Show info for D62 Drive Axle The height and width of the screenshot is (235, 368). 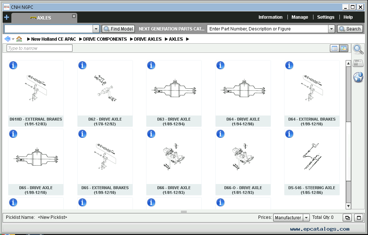coord(82,65)
